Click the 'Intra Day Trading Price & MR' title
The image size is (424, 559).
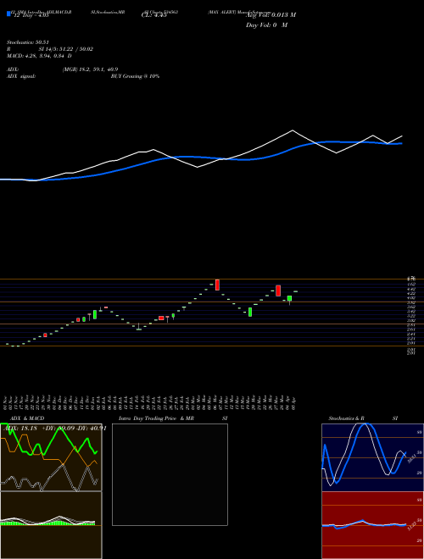coord(156,418)
